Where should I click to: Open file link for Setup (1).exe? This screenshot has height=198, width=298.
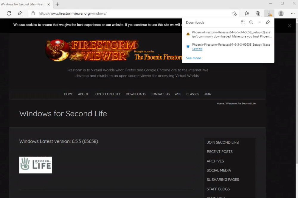[197, 49]
